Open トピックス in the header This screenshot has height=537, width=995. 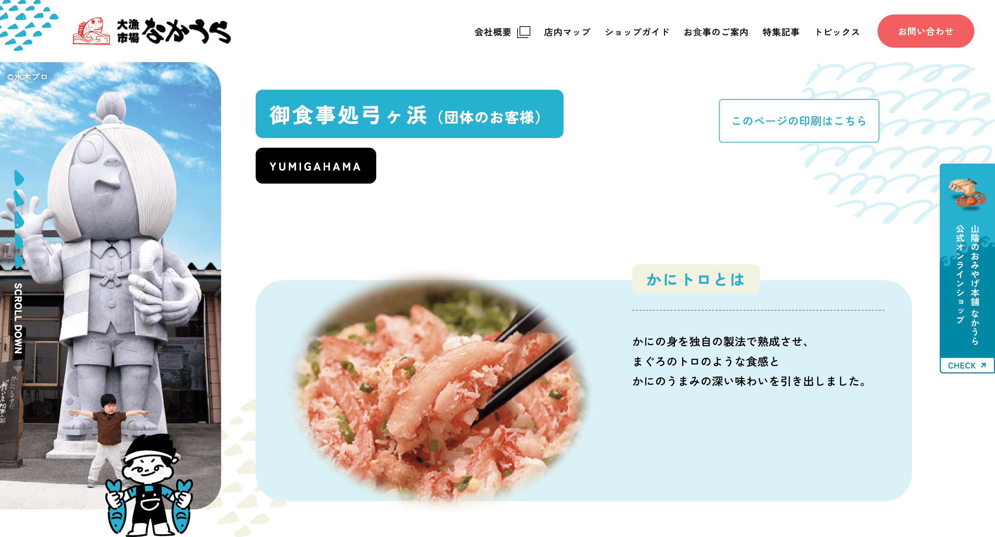pos(837,32)
